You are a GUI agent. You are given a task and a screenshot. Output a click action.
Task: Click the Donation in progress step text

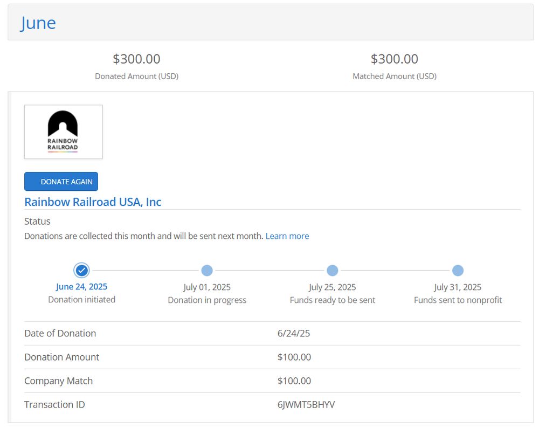click(207, 300)
